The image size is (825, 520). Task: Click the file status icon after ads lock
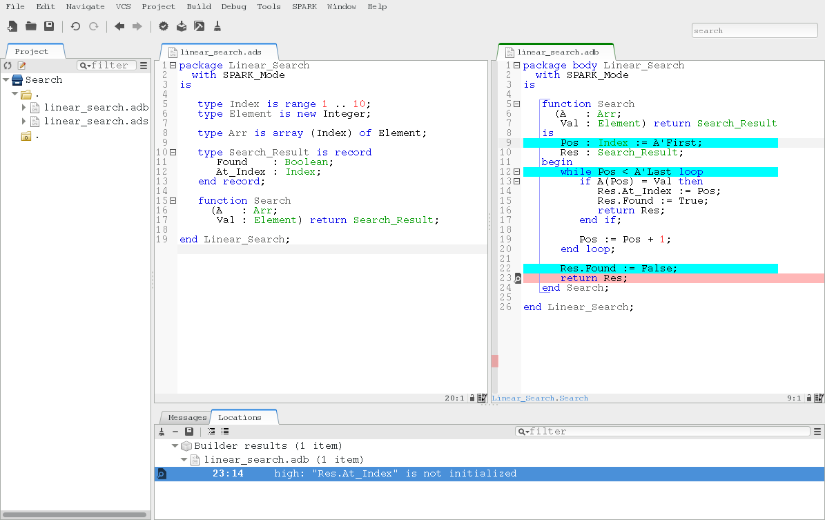pos(481,398)
